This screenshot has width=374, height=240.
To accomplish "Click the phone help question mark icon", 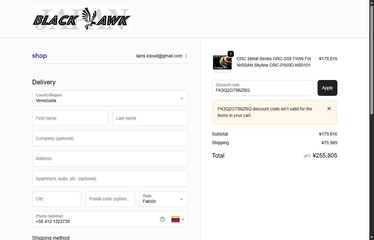I will tap(163, 219).
